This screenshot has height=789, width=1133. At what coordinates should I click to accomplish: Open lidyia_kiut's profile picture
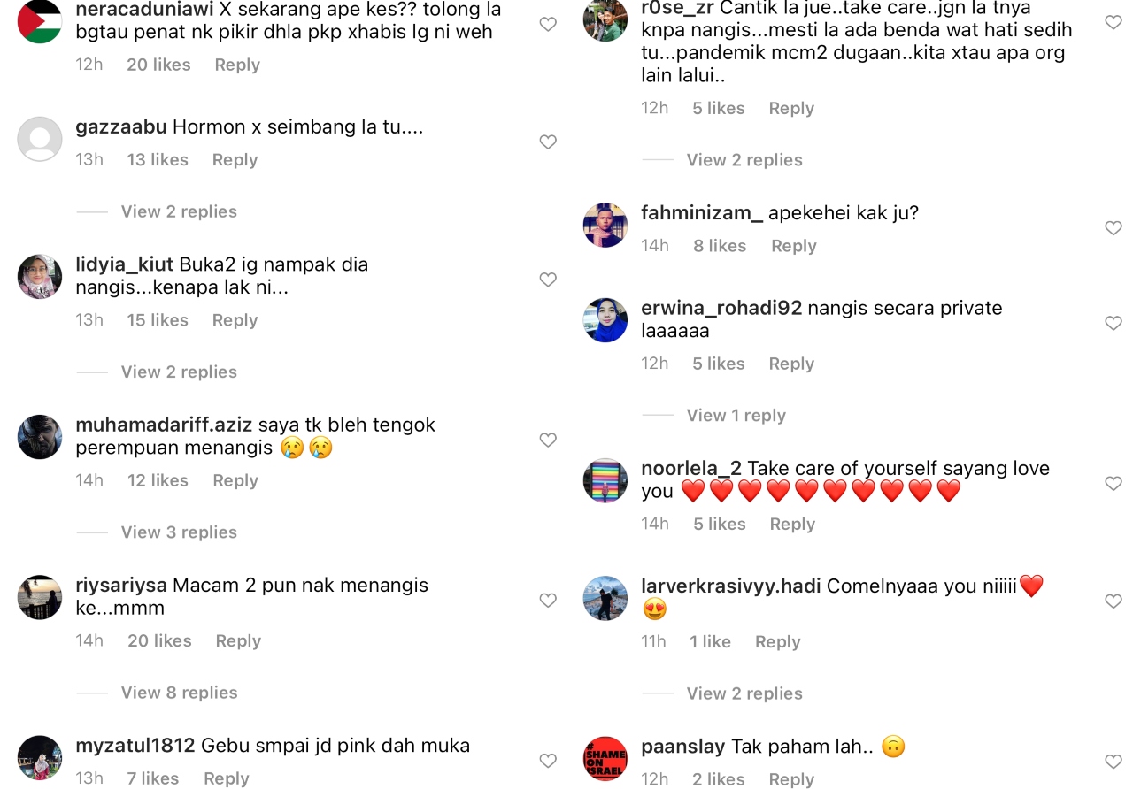[40, 277]
